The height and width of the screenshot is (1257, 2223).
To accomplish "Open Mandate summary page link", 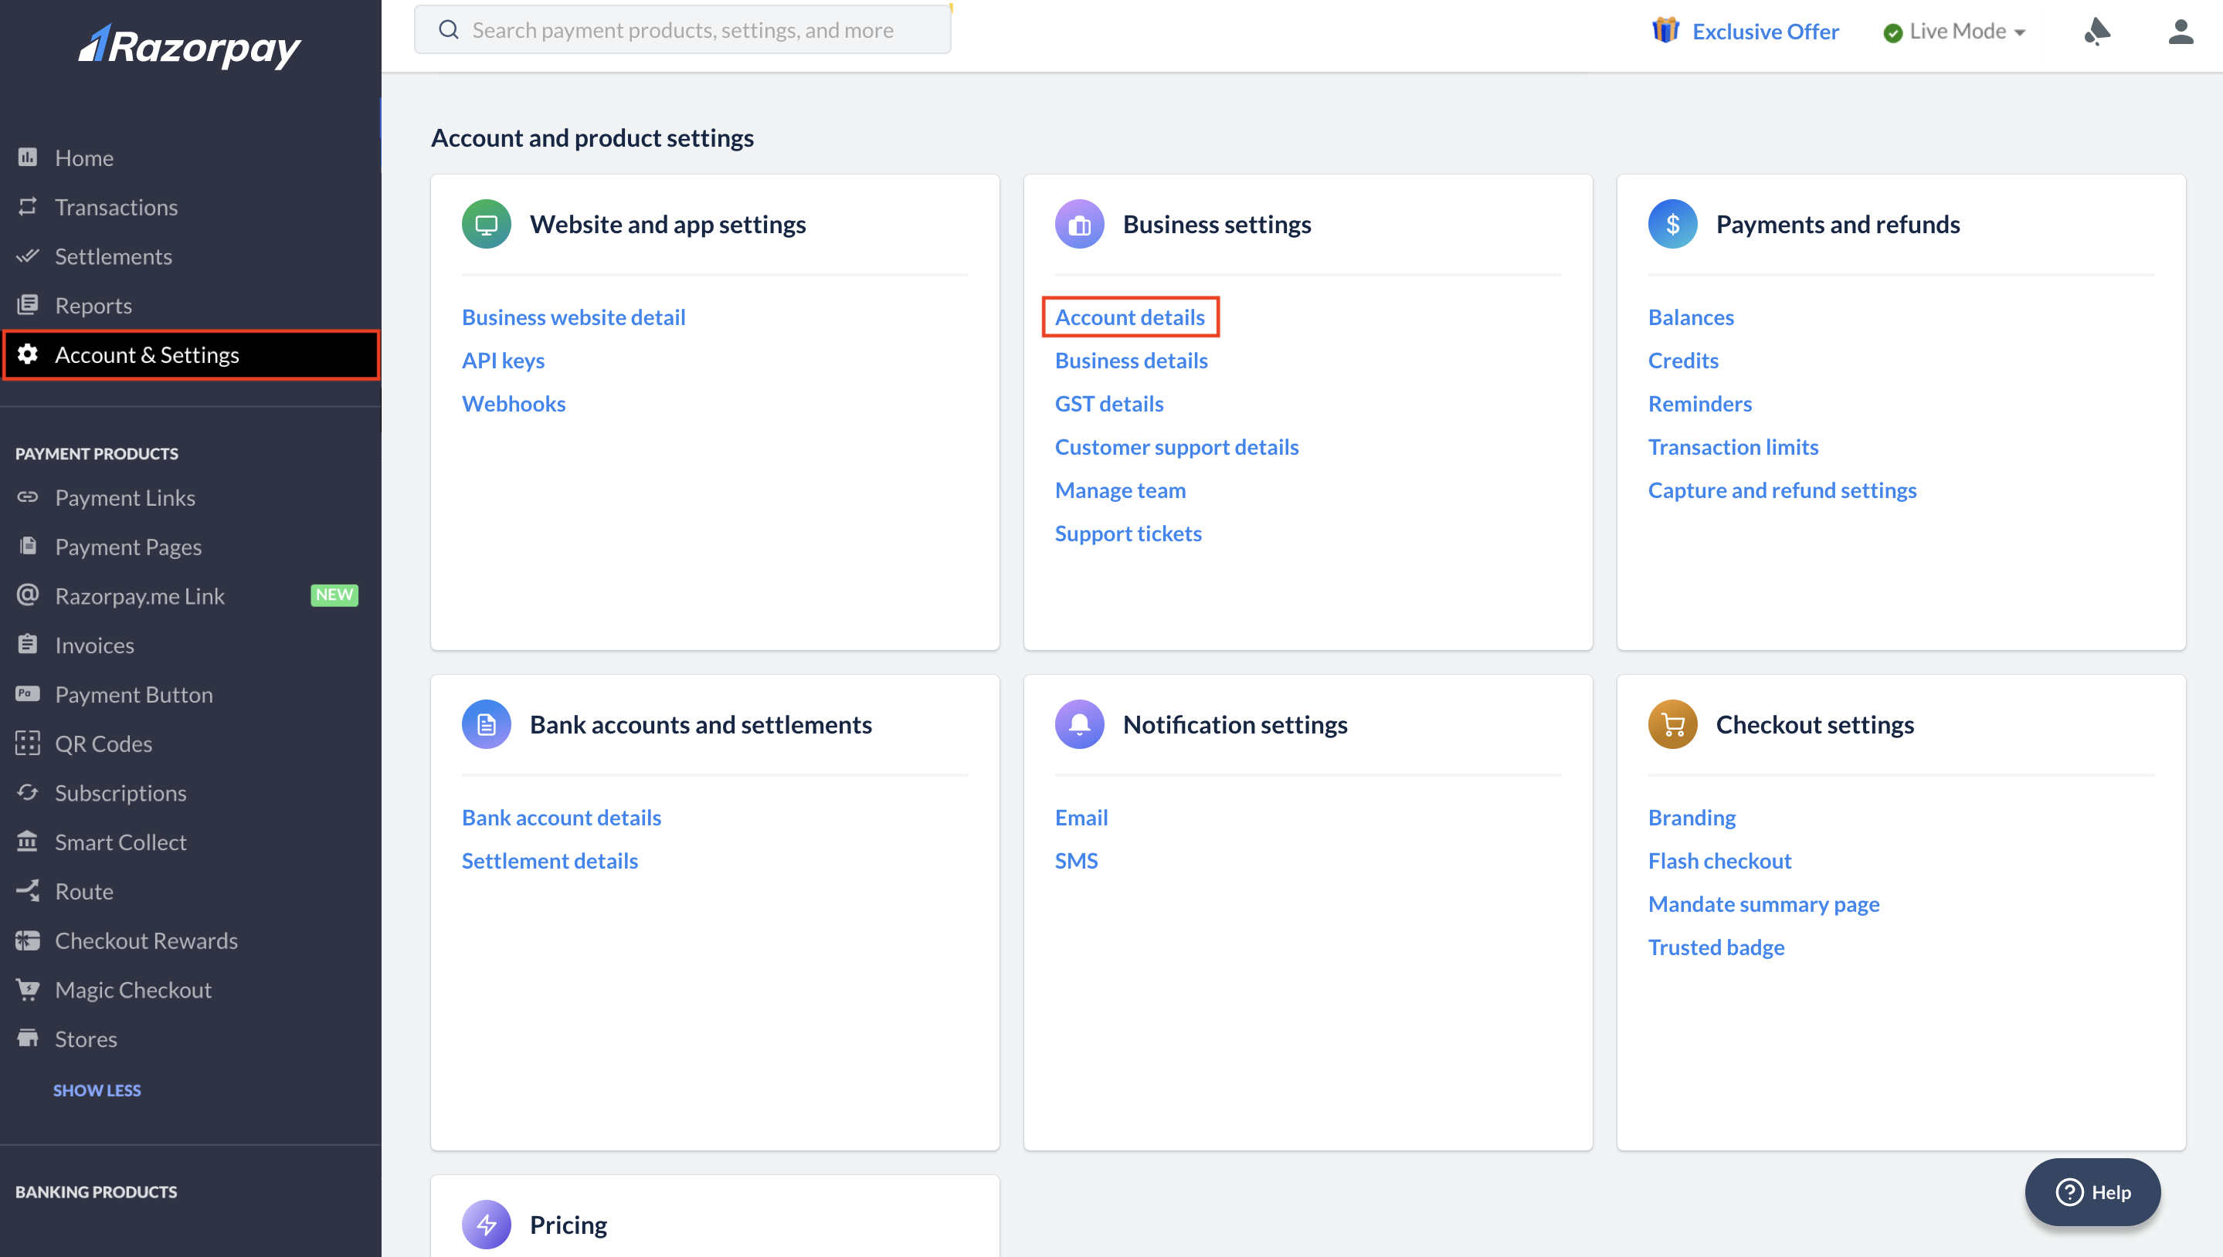I will coord(1763,903).
